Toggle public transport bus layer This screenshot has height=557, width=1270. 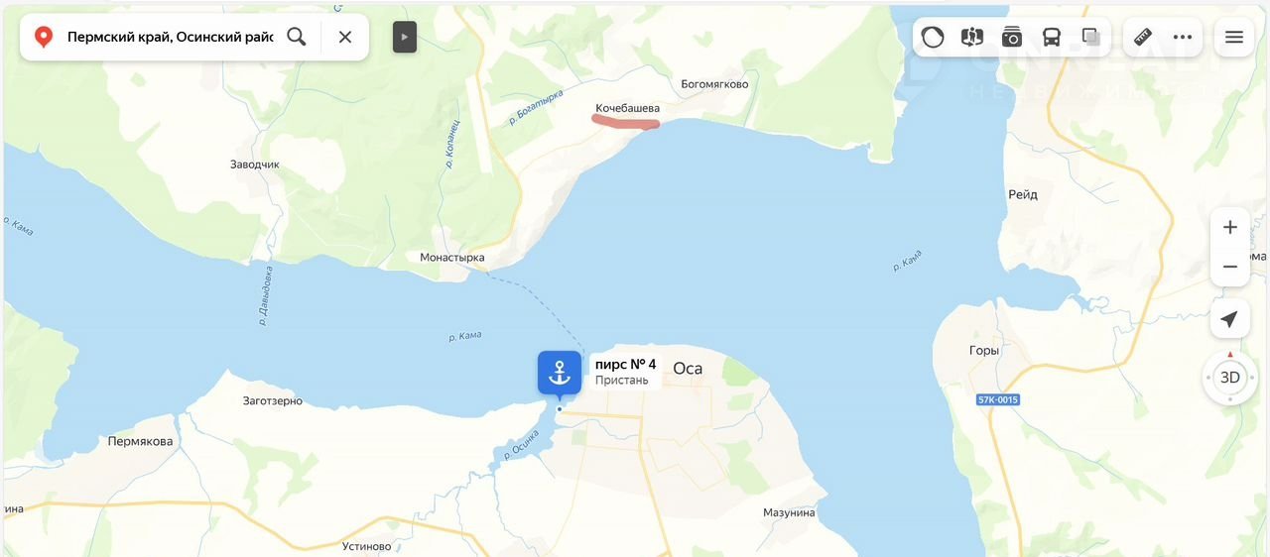tap(1052, 37)
